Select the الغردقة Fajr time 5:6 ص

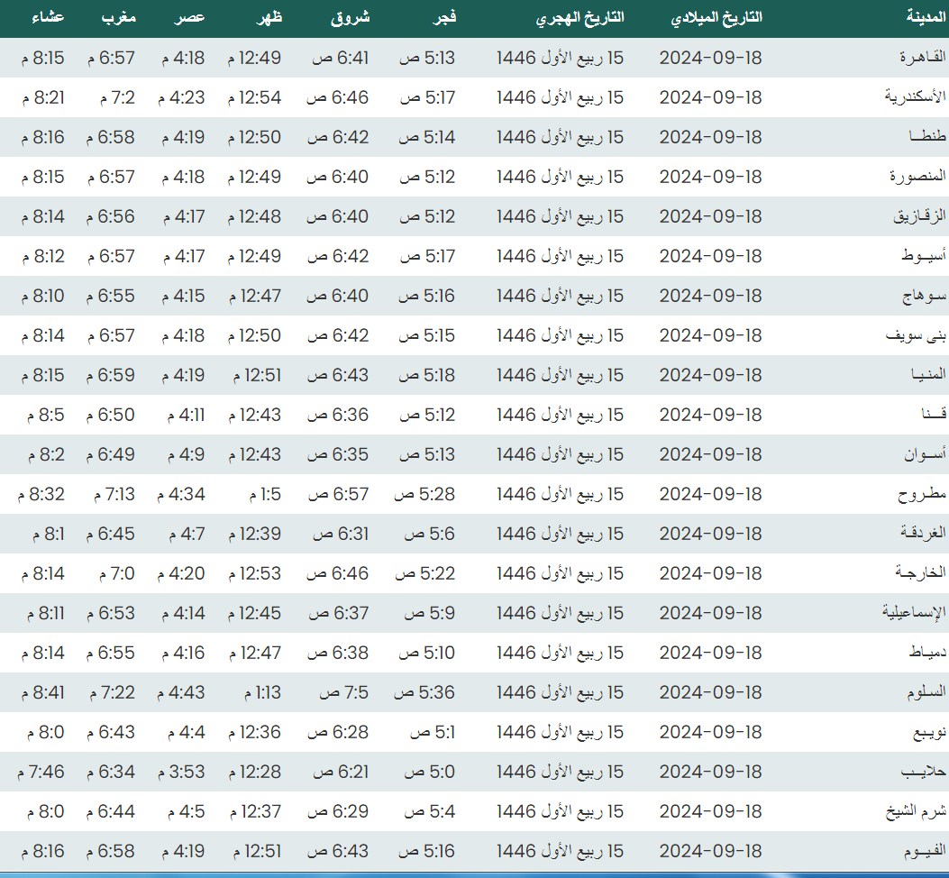click(426, 534)
